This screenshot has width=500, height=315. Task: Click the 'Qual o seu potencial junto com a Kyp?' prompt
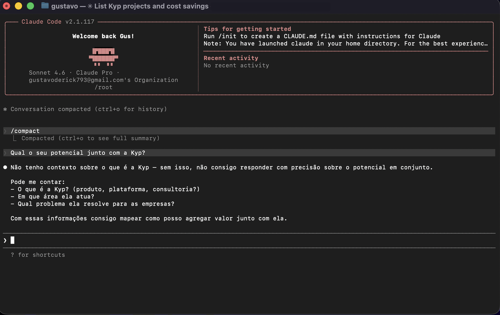[x=249, y=153]
